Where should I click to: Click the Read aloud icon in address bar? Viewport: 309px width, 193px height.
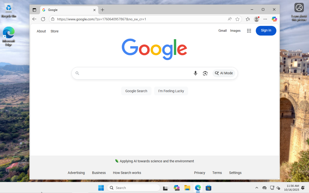tap(230, 19)
